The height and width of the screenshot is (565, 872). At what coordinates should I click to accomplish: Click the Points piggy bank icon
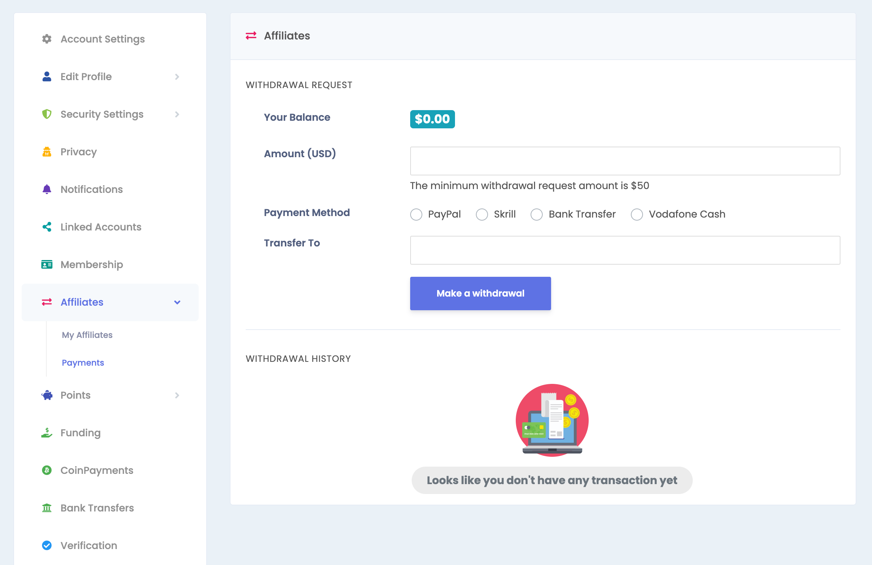point(47,395)
